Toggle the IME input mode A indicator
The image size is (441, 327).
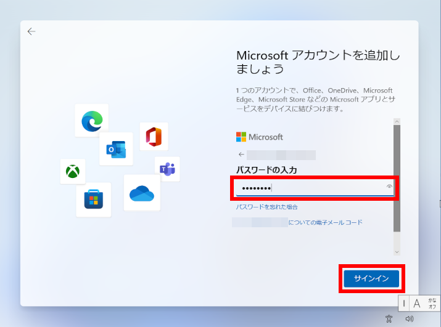417,303
